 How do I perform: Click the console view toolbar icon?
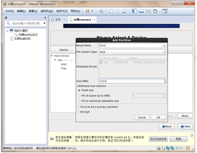(165, 11)
